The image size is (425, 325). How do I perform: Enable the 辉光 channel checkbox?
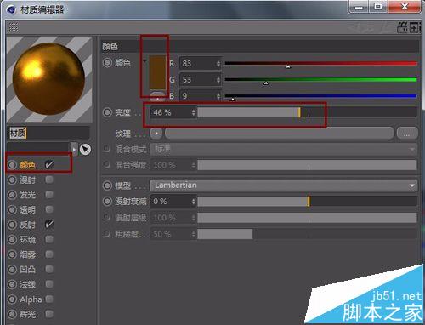click(x=49, y=314)
